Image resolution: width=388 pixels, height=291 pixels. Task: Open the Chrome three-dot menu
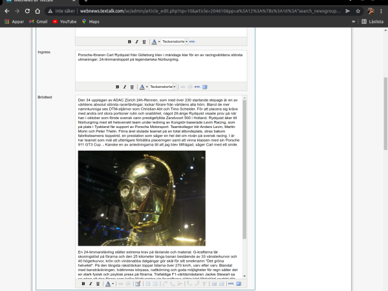[381, 11]
